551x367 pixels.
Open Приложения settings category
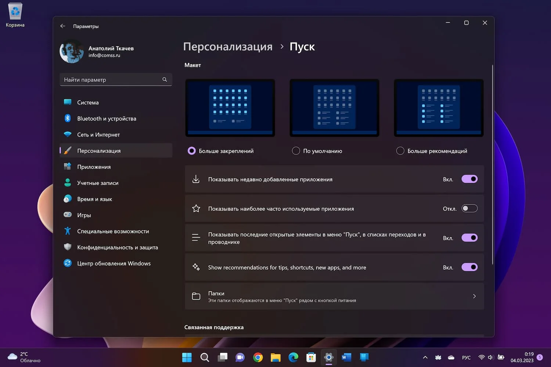116,167
